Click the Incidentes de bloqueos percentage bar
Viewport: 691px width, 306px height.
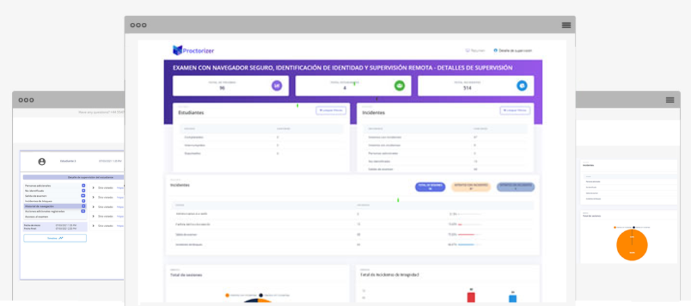pyautogui.click(x=470, y=245)
